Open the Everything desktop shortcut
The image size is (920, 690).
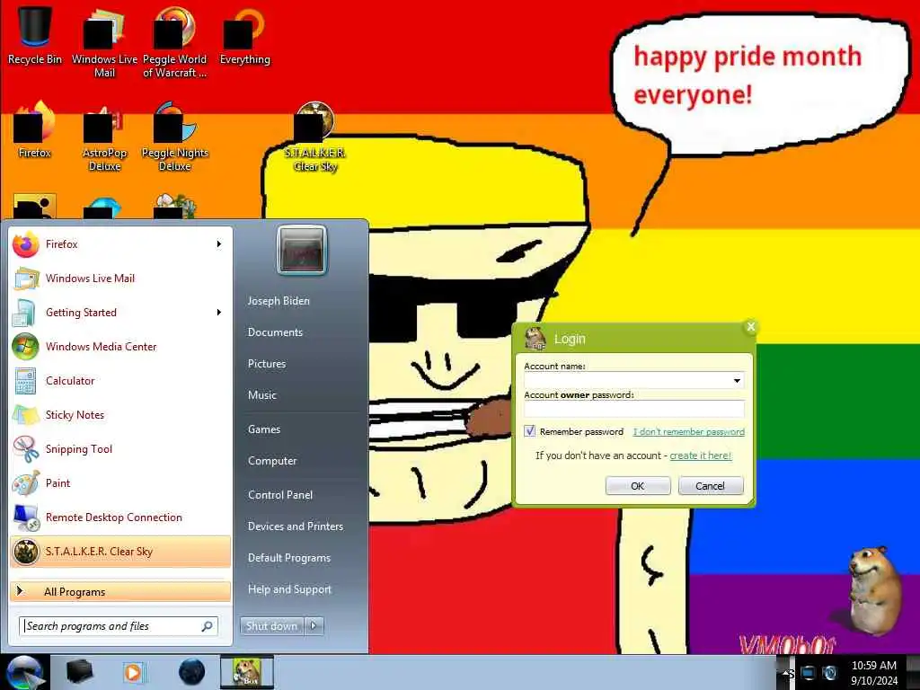[244, 36]
